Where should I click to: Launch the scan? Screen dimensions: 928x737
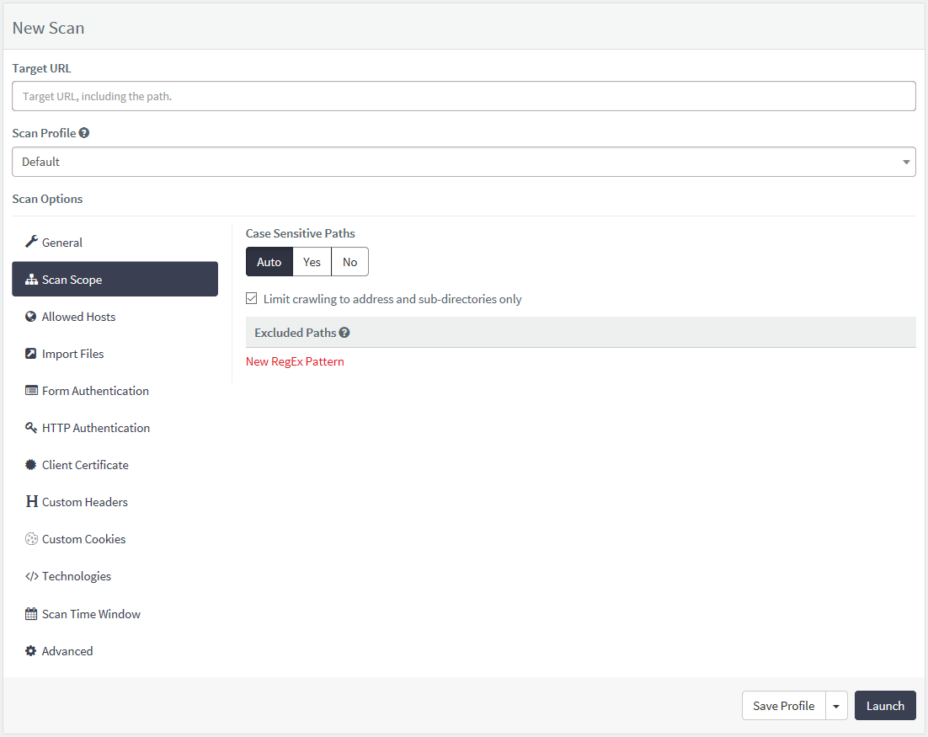[885, 706]
